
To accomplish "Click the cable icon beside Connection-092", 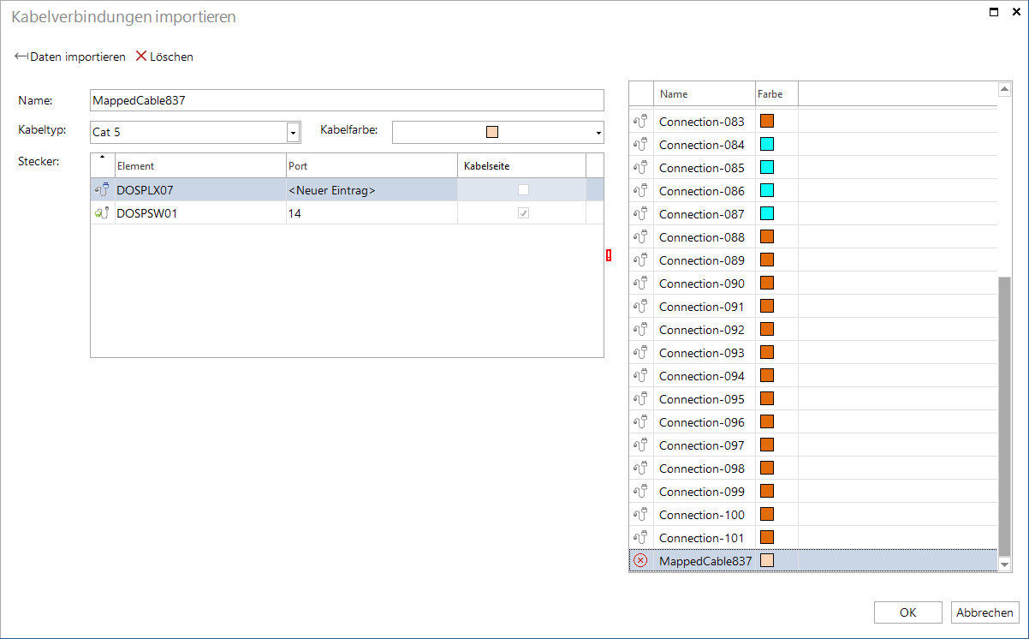I will (640, 330).
